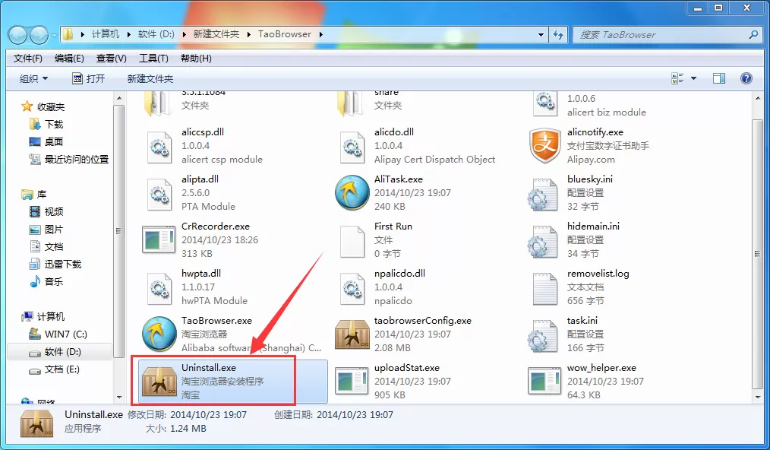Select the CrRecorder.exe icon
The height and width of the screenshot is (450, 770).
[159, 240]
